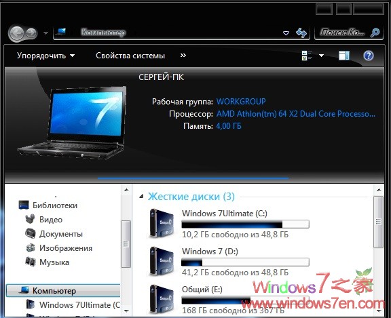Screen dimensions: 391x318
Task: Click the Документы library icon
Action: (31, 233)
